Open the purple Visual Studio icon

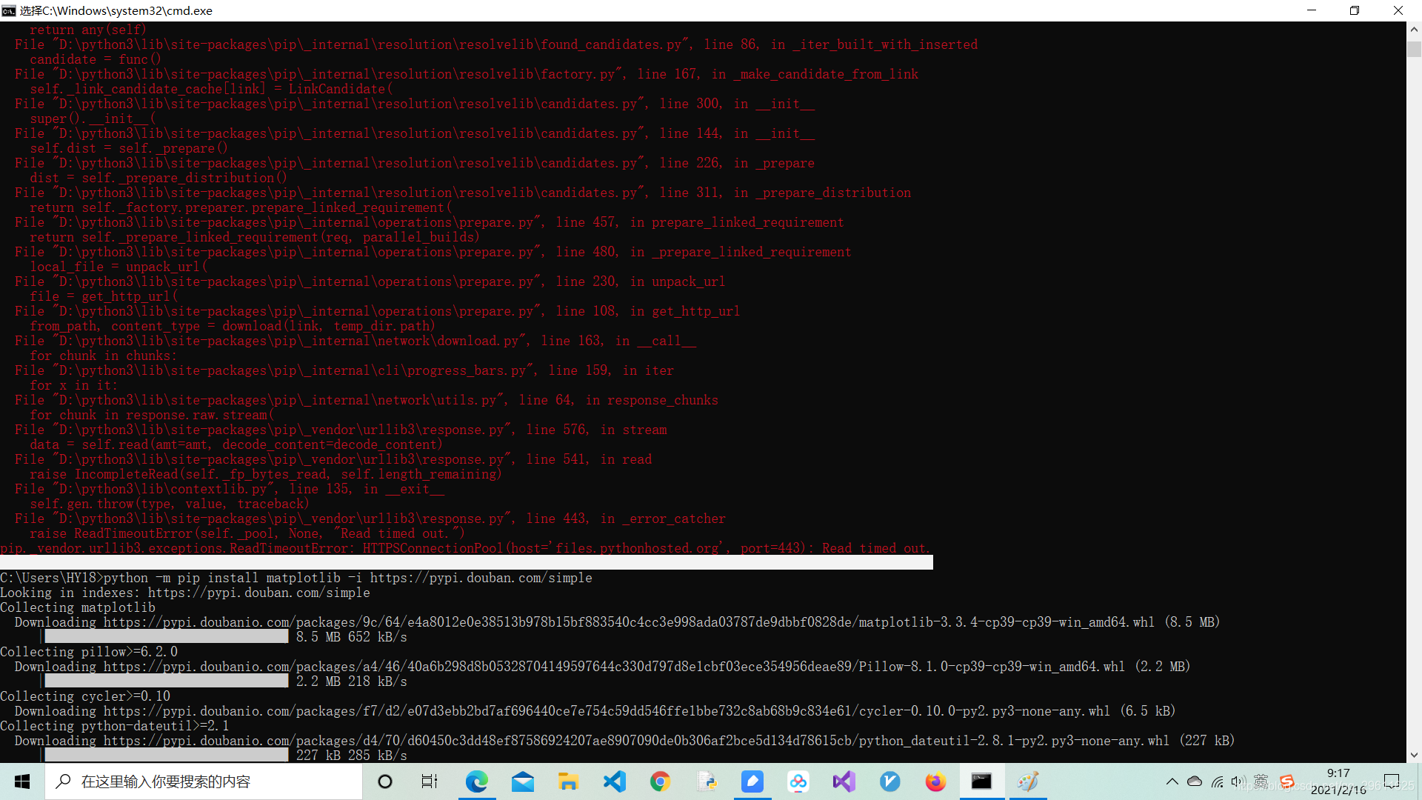tap(844, 781)
